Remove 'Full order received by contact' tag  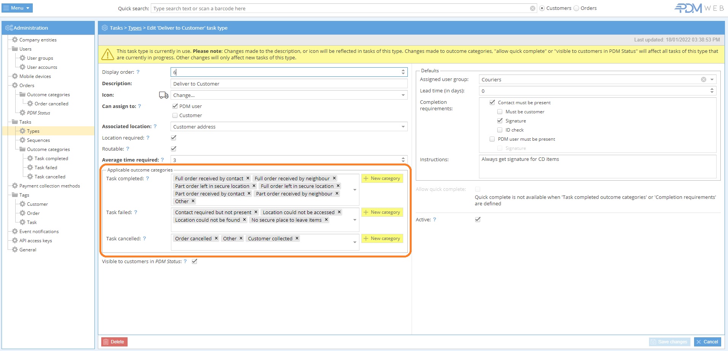pos(248,178)
